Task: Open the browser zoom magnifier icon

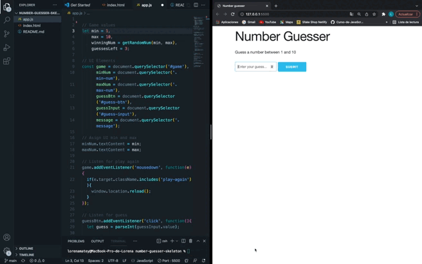Action: [x=359, y=14]
